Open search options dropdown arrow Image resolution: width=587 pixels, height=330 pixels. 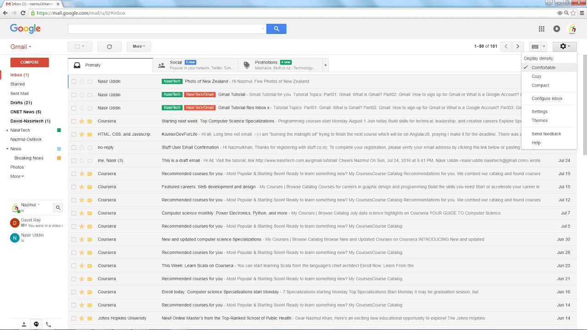coord(263,29)
